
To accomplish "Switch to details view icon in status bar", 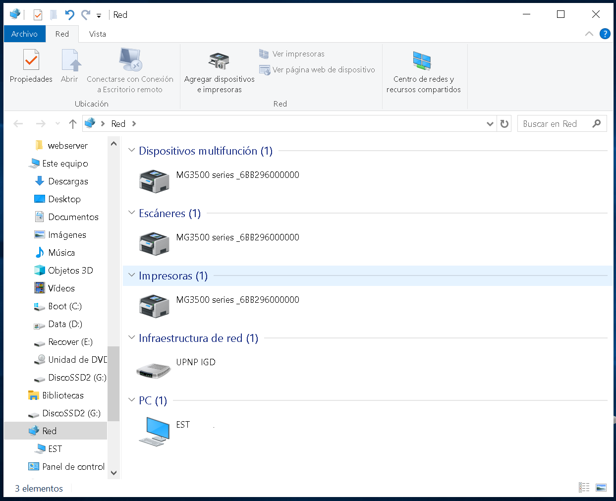I will click(x=584, y=488).
